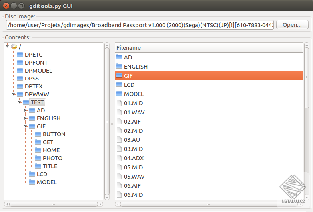Expand the AD folder in tree
Image resolution: width=313 pixels, height=212 pixels.
click(25, 110)
